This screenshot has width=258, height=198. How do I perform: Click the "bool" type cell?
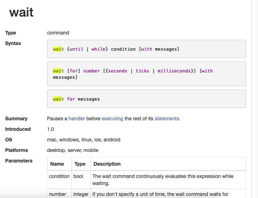coord(78,176)
